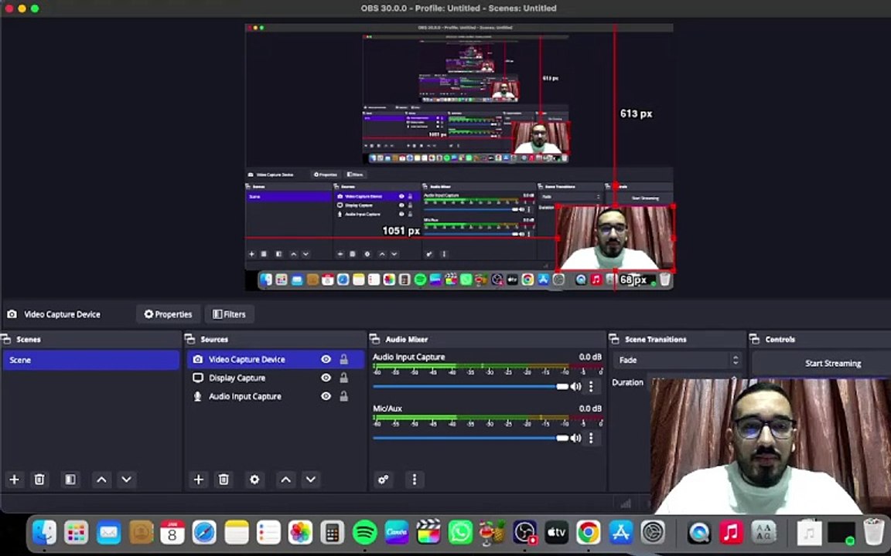Viewport: 891px width, 556px height.
Task: Undock the Scenes panel via its header icon
Action: tap(6, 339)
